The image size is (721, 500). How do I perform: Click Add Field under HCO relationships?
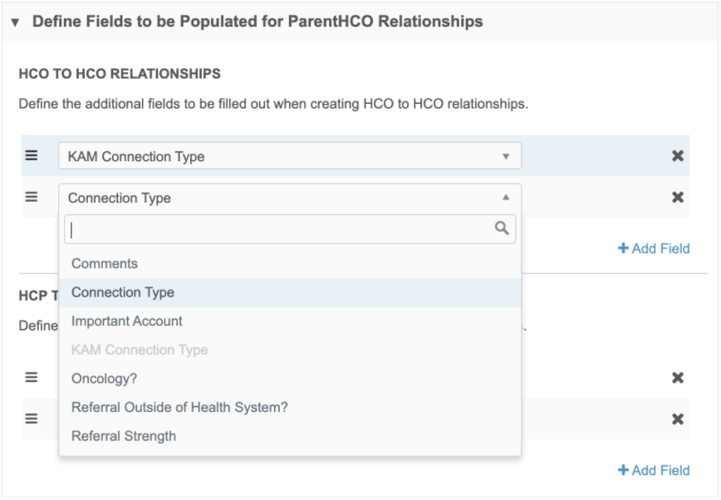654,248
